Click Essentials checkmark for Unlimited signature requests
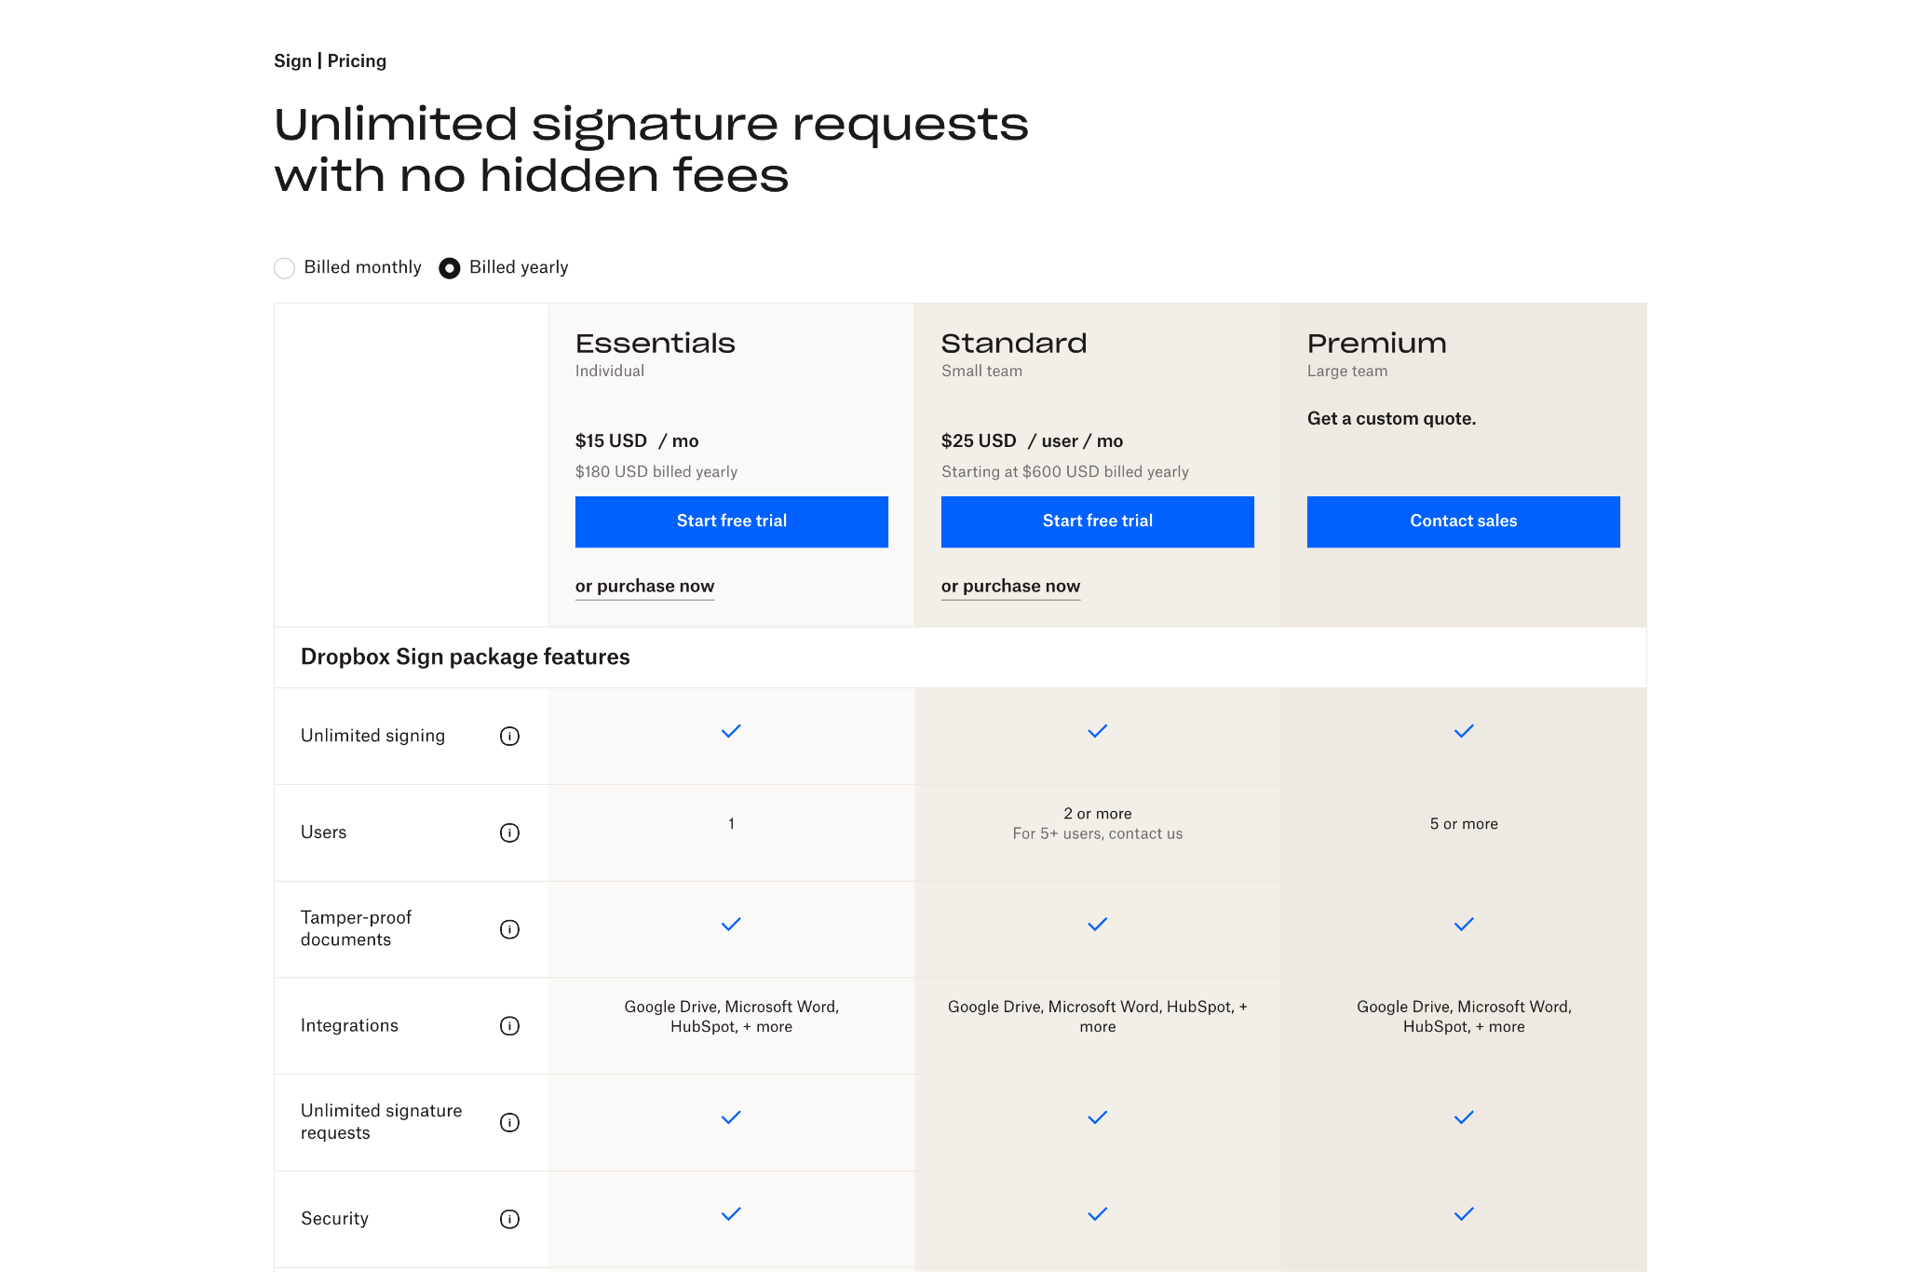This screenshot has width=1907, height=1272. pos(731,1117)
